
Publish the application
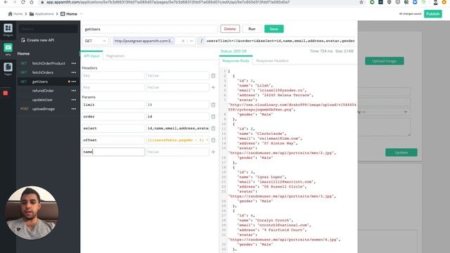[433, 14]
